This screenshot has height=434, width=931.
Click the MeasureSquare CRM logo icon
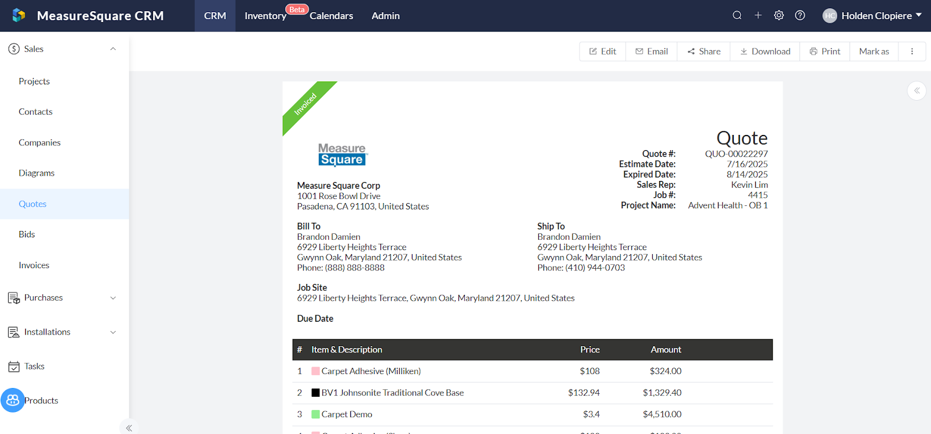tap(19, 16)
